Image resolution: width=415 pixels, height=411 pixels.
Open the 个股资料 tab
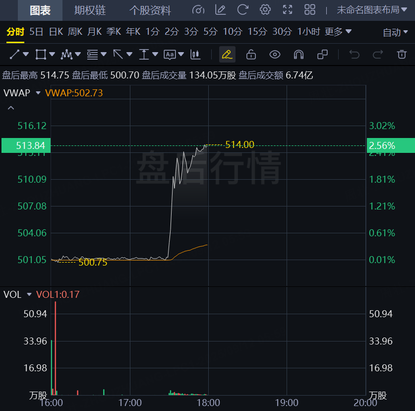pos(150,10)
